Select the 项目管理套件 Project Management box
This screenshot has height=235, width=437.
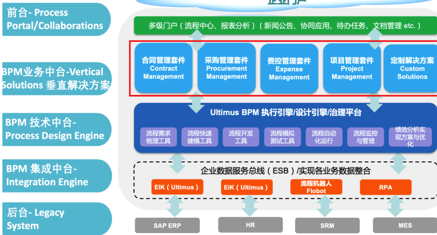(352, 69)
